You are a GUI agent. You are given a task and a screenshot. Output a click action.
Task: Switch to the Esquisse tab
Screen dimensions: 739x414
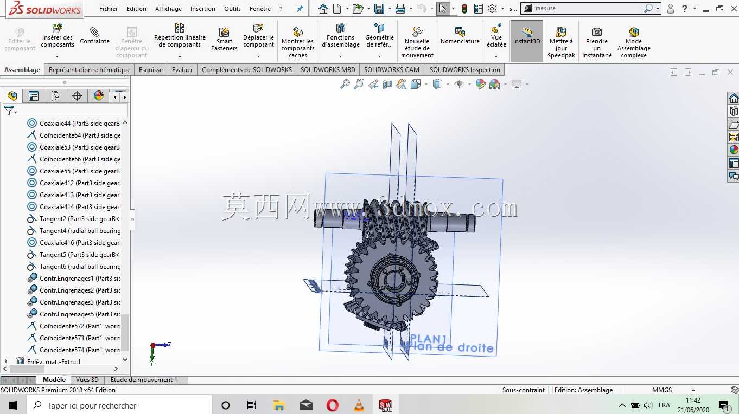coord(151,70)
